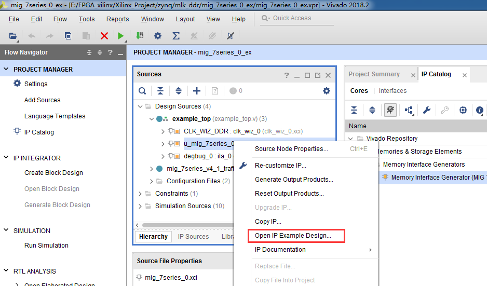Screen dimensions: 487x286
Task: Switch to the Interfaces view in IP Catalog
Action: [x=393, y=91]
